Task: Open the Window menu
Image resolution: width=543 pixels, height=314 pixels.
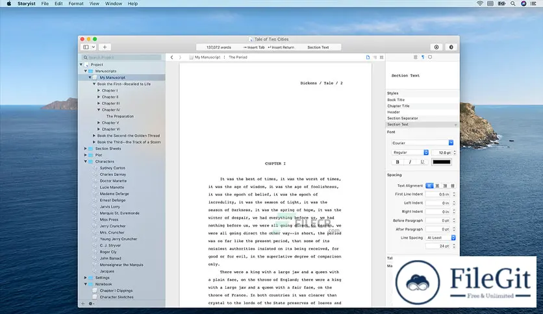Action: pyautogui.click(x=114, y=4)
